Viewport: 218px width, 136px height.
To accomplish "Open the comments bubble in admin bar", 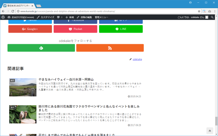I will click(59, 17).
